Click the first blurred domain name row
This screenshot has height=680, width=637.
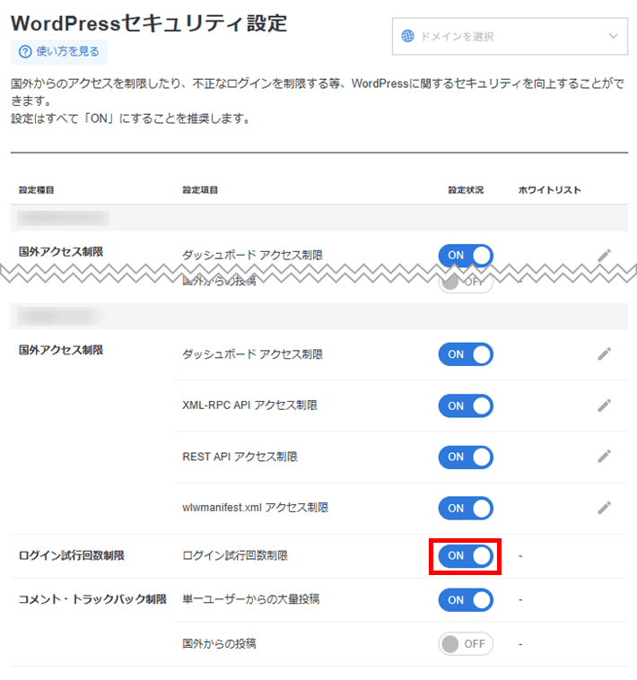[319, 218]
